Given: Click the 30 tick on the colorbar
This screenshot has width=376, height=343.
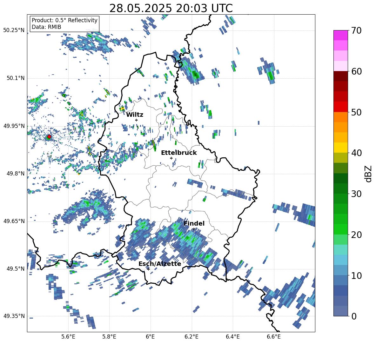Looking at the screenshot, I should (356, 194).
